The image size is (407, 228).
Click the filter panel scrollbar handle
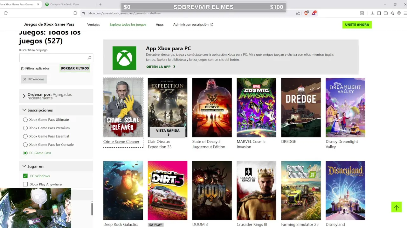point(92,209)
